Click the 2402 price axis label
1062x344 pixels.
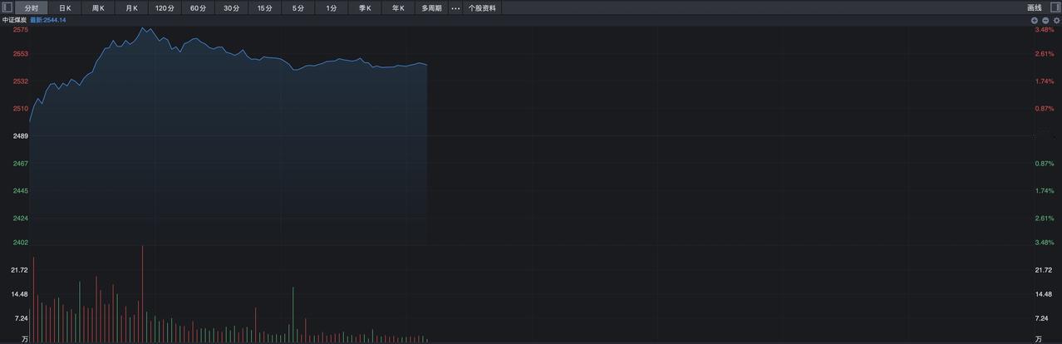pos(21,243)
